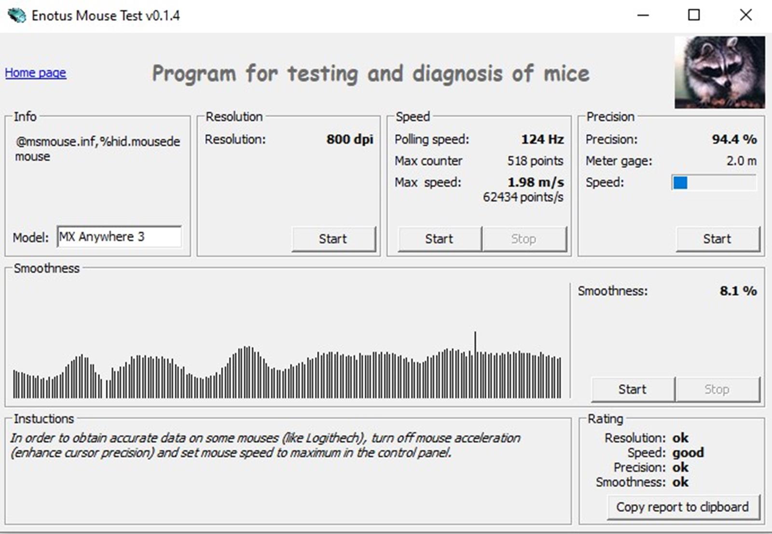Click the Smoothness bar graph

coord(287,367)
